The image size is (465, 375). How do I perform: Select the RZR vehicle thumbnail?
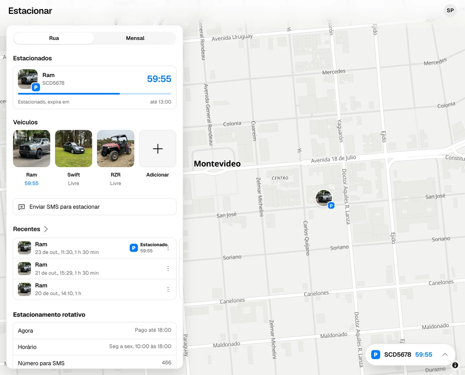tap(115, 148)
